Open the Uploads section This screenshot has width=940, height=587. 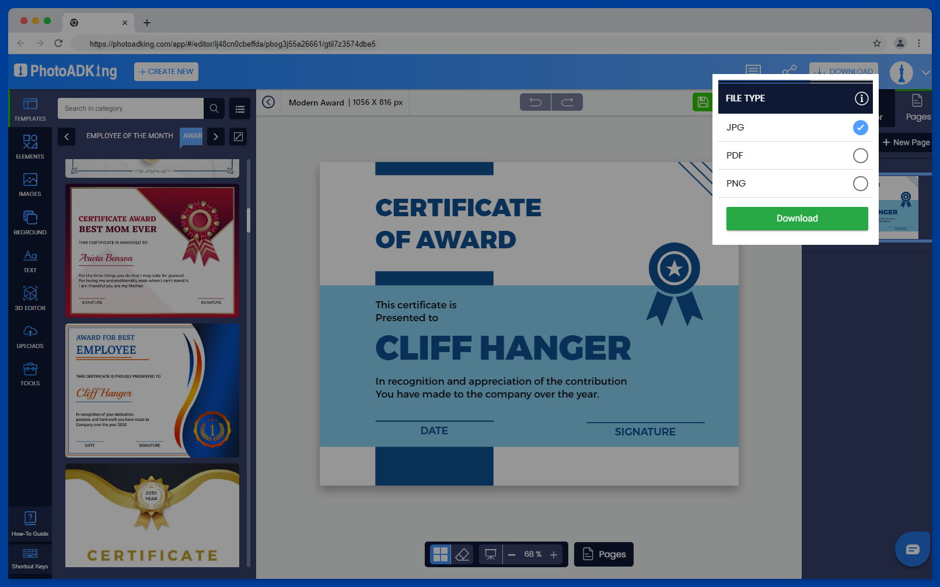(30, 337)
